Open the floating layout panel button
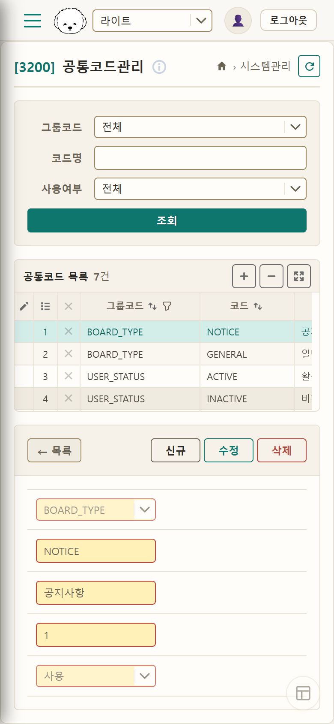The width and height of the screenshot is (334, 724). [x=303, y=693]
